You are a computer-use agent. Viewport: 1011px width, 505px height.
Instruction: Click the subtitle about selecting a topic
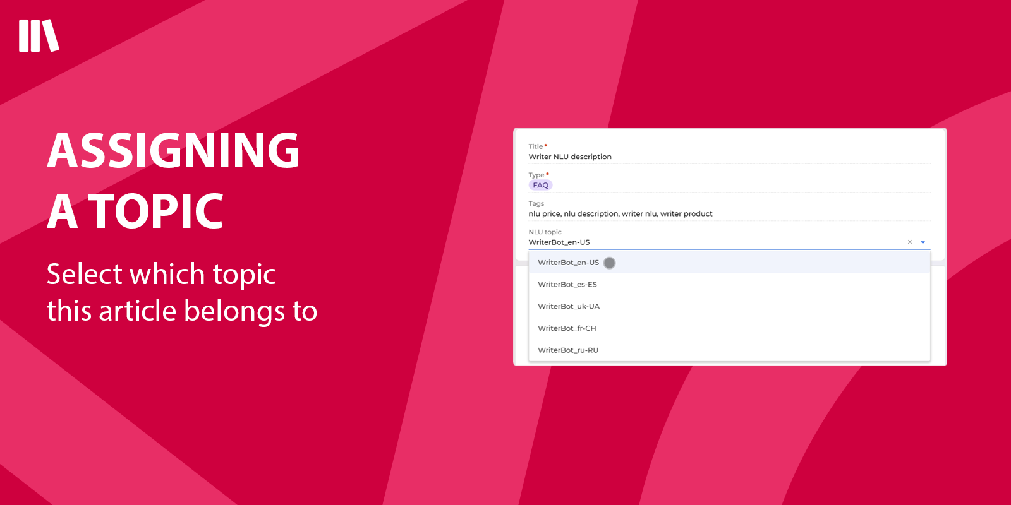182,292
